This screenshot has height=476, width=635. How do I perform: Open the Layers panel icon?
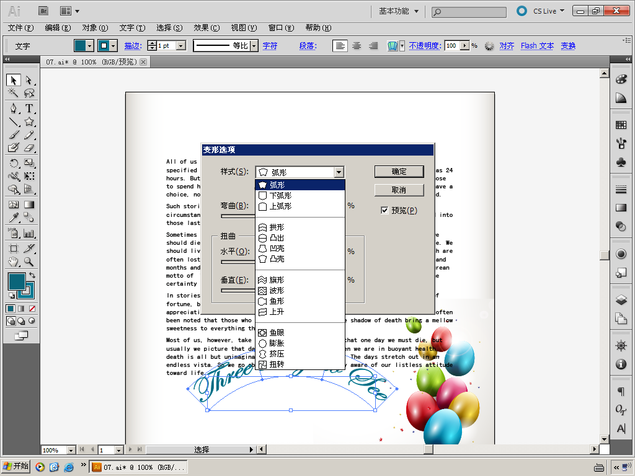621,299
